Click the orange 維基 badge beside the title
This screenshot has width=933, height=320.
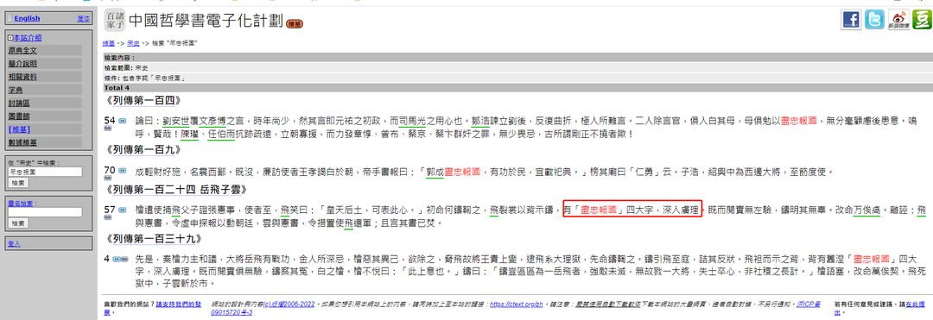point(294,24)
